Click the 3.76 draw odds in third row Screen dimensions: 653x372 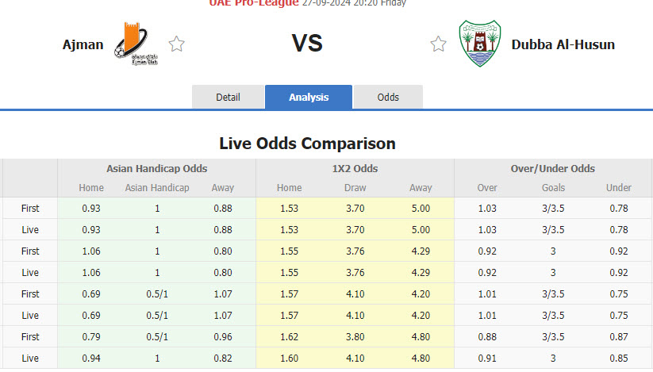[355, 251]
